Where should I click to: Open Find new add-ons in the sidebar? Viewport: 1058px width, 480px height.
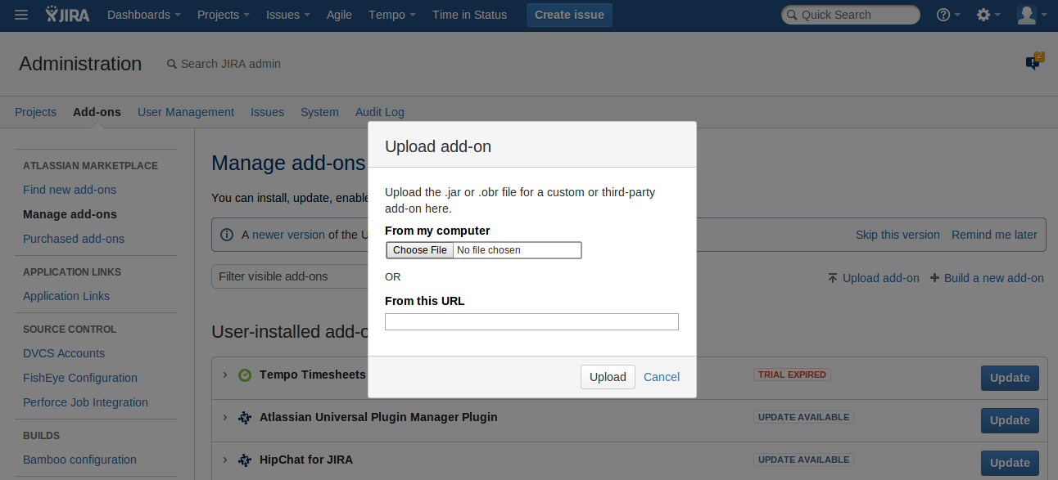point(70,190)
